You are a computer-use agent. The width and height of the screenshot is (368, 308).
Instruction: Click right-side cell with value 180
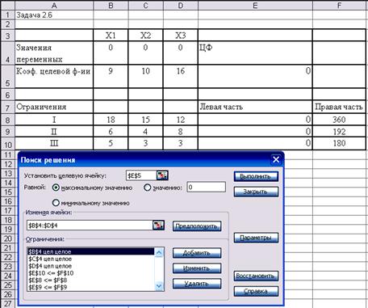tap(340, 143)
